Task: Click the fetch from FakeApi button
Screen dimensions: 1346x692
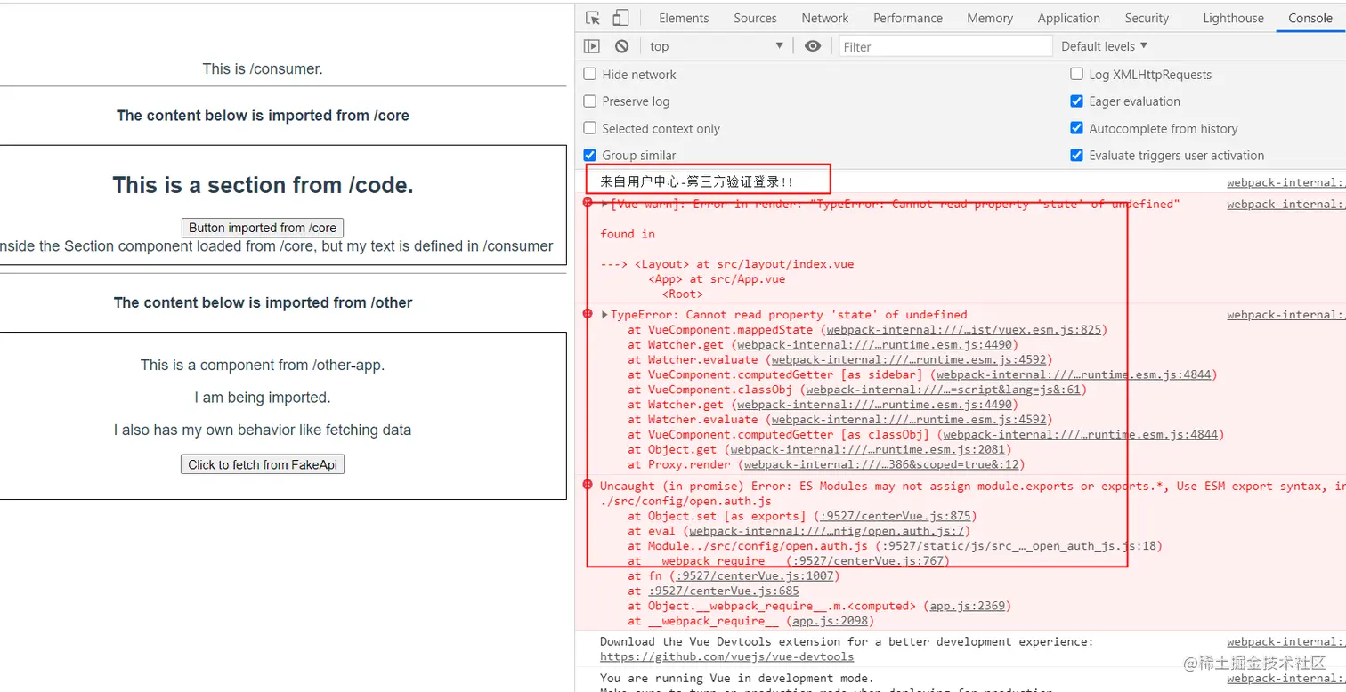Action: (x=263, y=464)
